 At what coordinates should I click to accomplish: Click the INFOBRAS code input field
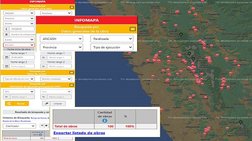click(x=22, y=29)
